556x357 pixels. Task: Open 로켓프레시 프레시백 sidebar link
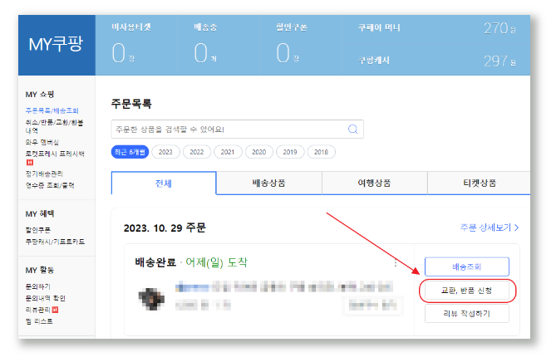[x=55, y=154]
